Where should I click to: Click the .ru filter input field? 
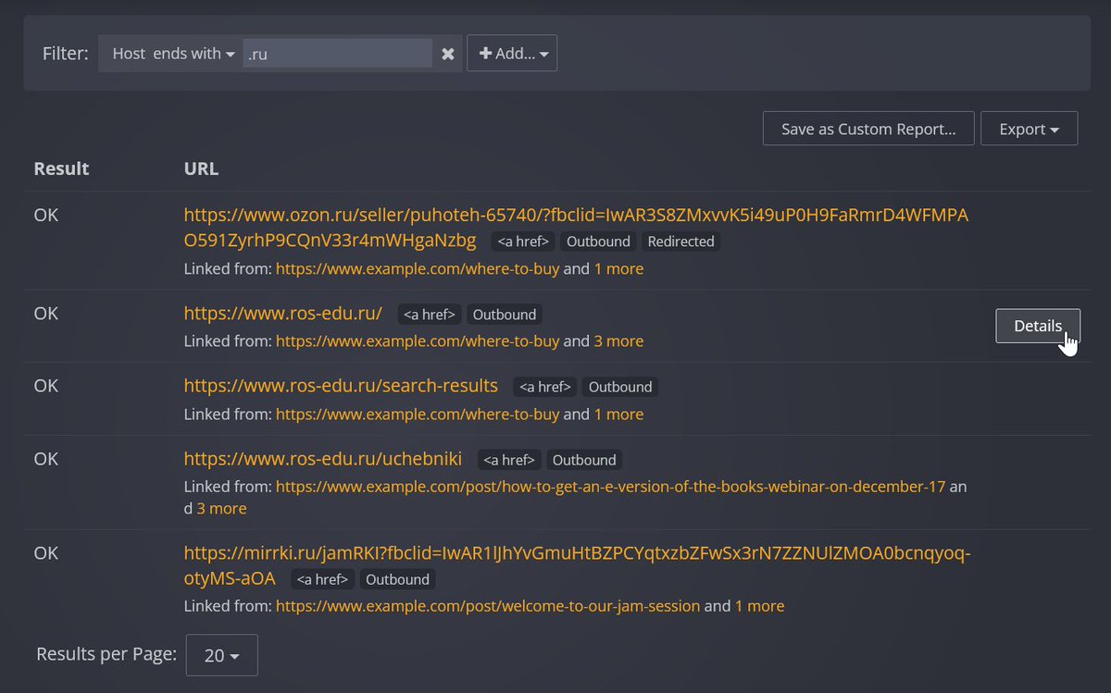pos(338,54)
